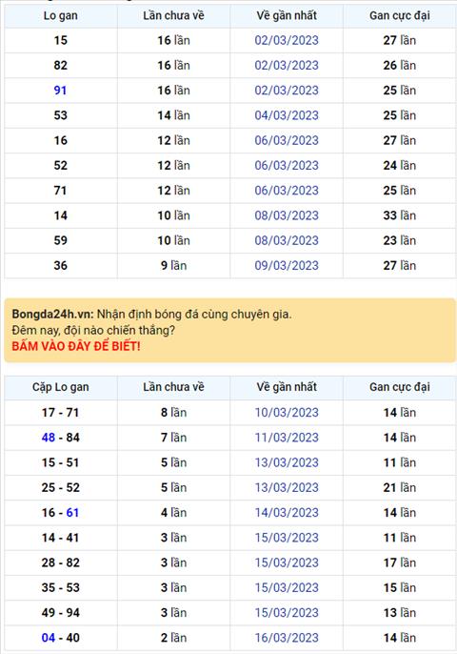This screenshot has height=654, width=457.
Task: Click date 13/03/2023 in row 25 - 52
Action: (287, 487)
